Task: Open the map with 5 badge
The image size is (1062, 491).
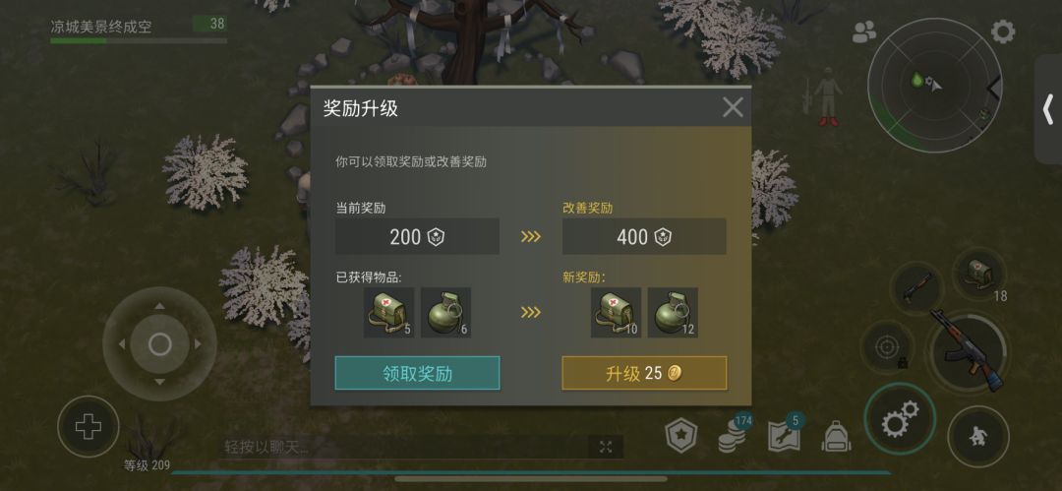Action: pos(785,437)
